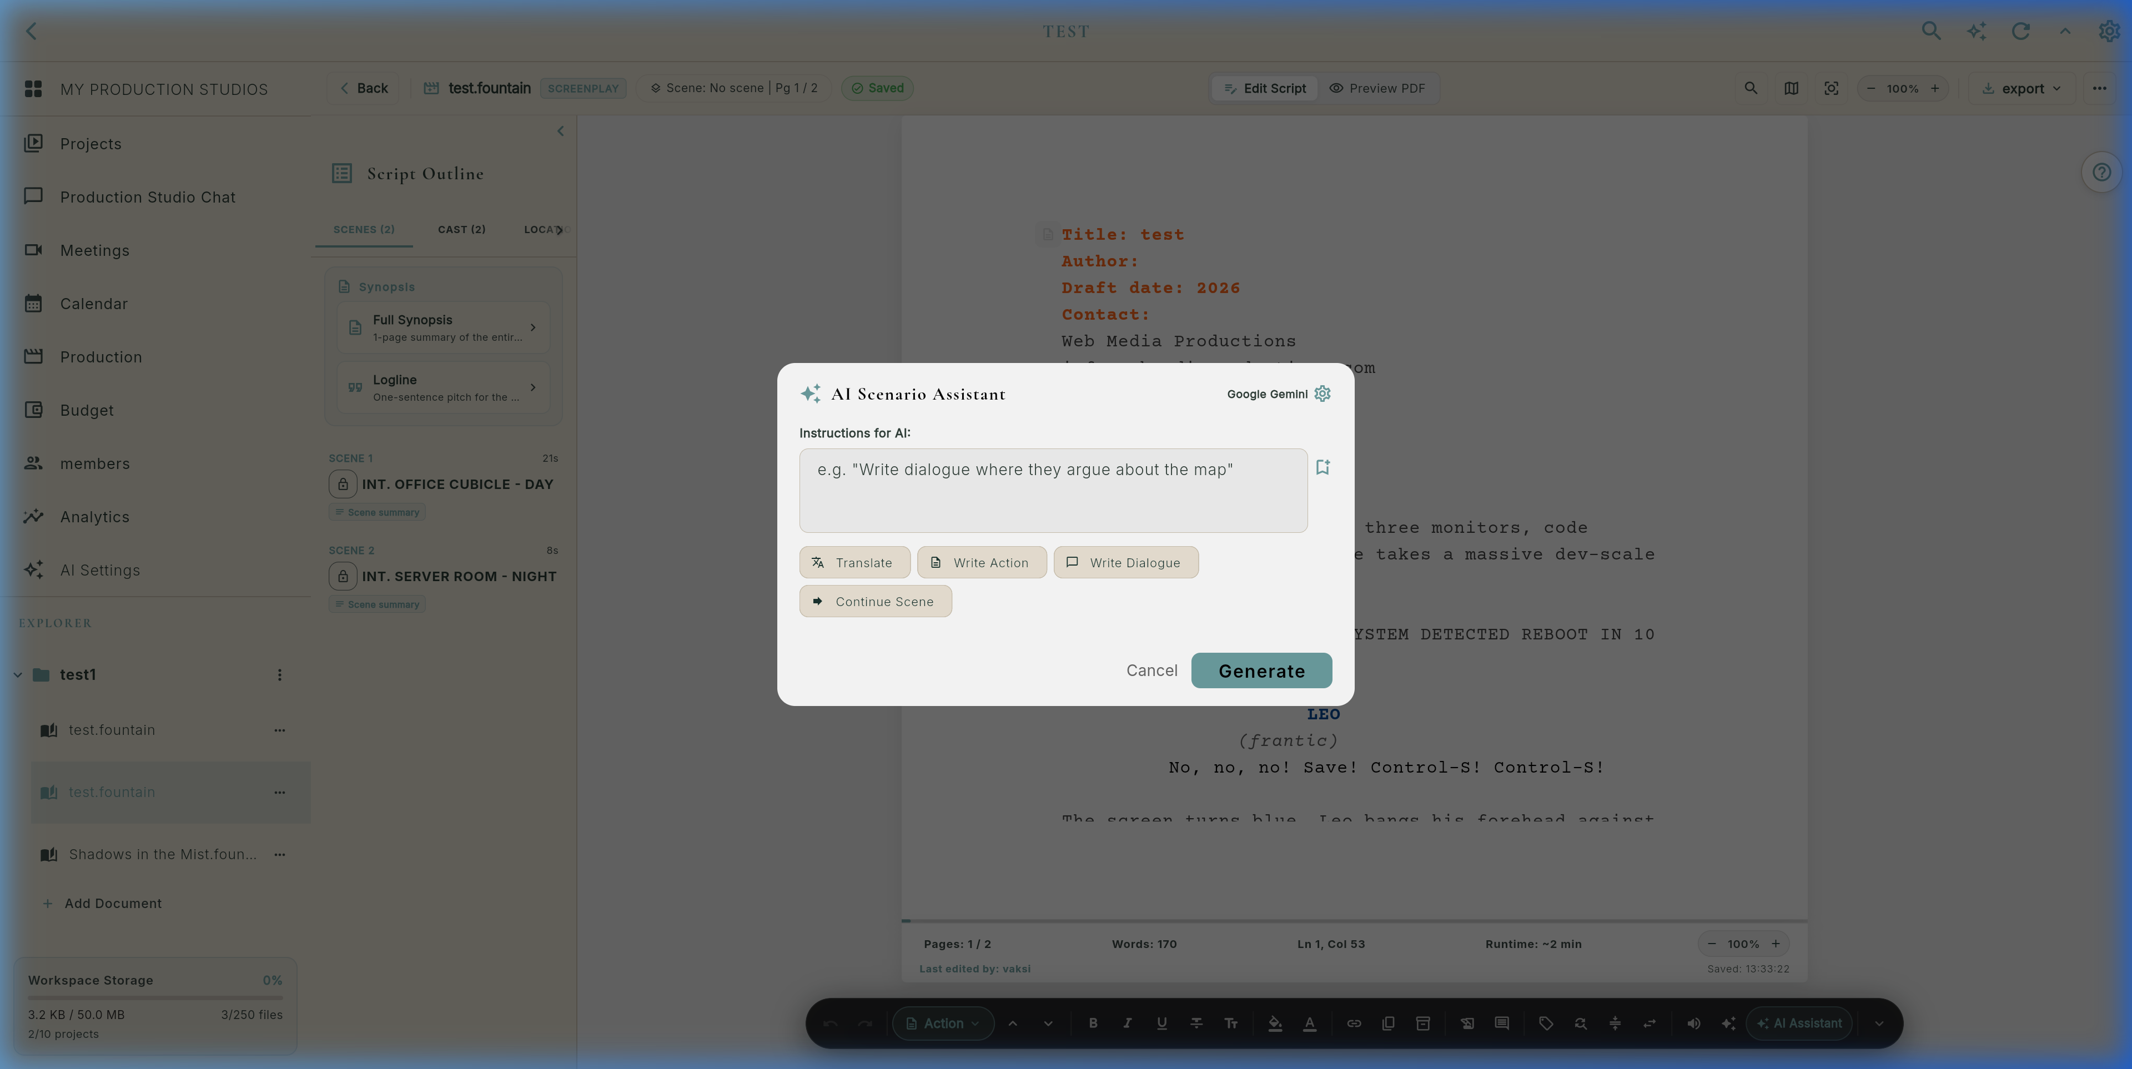This screenshot has height=1069, width=2132.
Task: Collapse the header with the up chevron
Action: tap(2065, 32)
